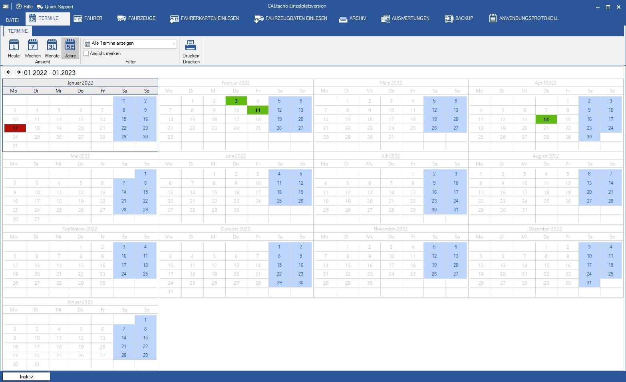
Task: Open the Auswertungen tab
Action: [405, 18]
